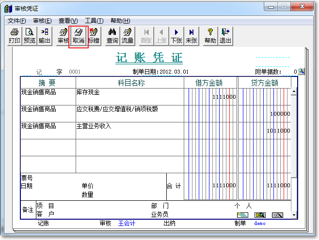Select the 主营业务收入 account cell
This screenshot has width=319, height=240.
point(130,131)
